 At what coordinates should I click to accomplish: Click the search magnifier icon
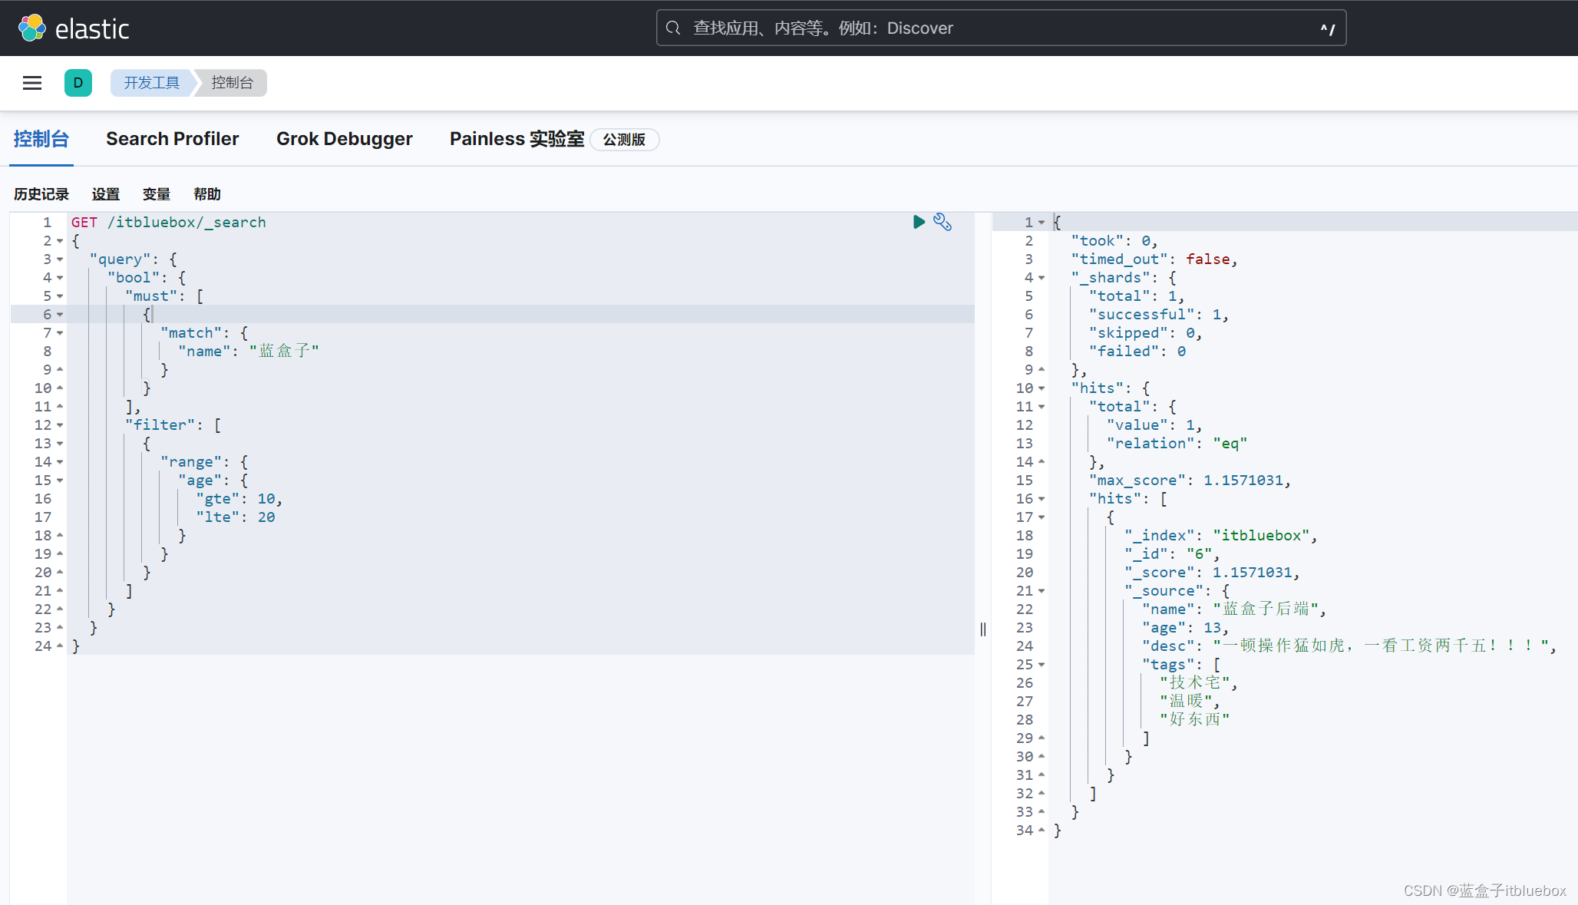coord(673,28)
